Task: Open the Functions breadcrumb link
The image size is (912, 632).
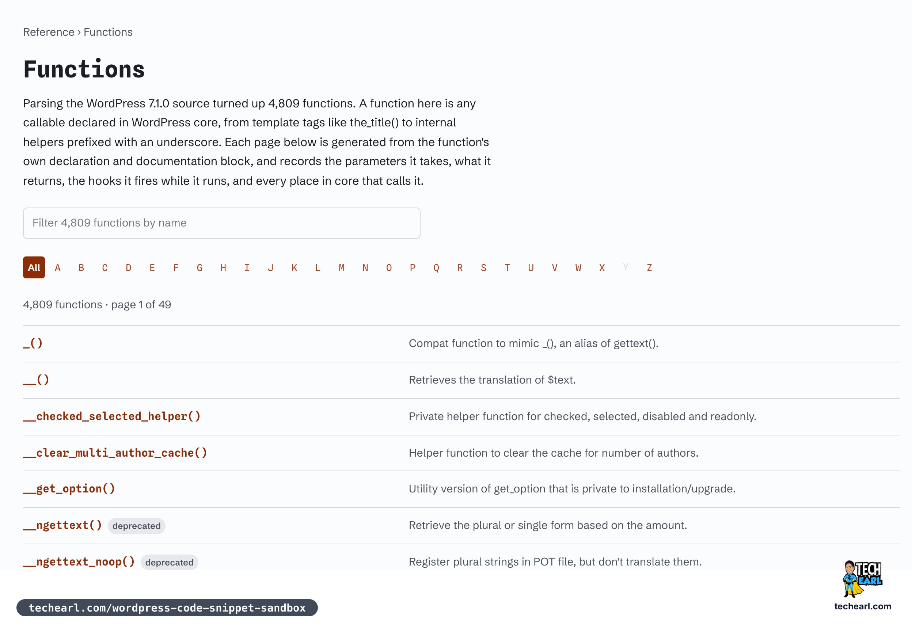Action: pyautogui.click(x=108, y=32)
